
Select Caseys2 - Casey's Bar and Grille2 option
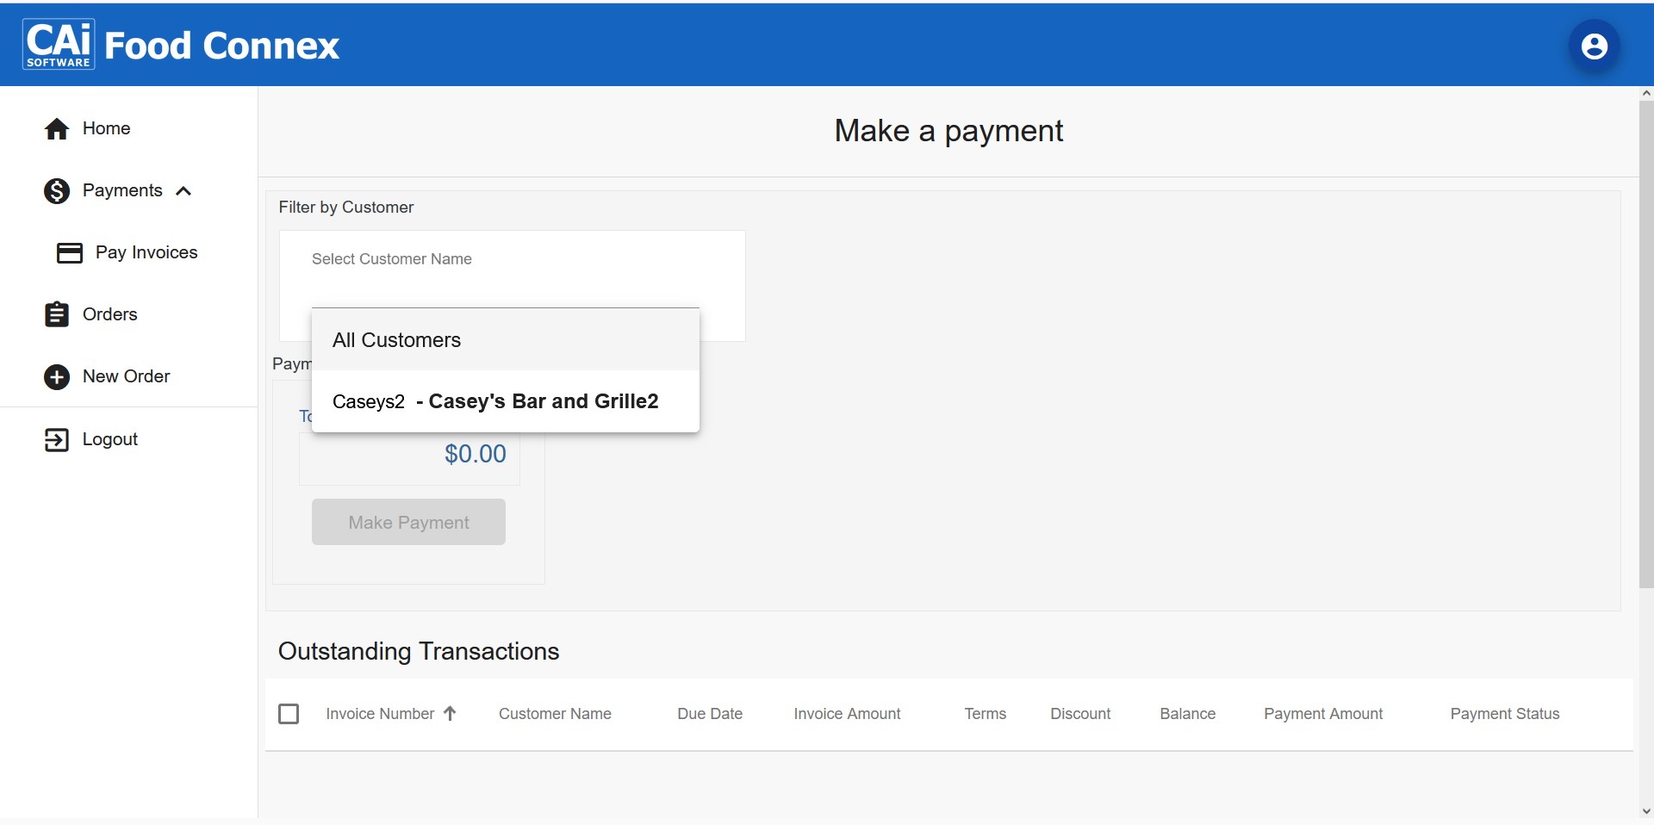506,401
